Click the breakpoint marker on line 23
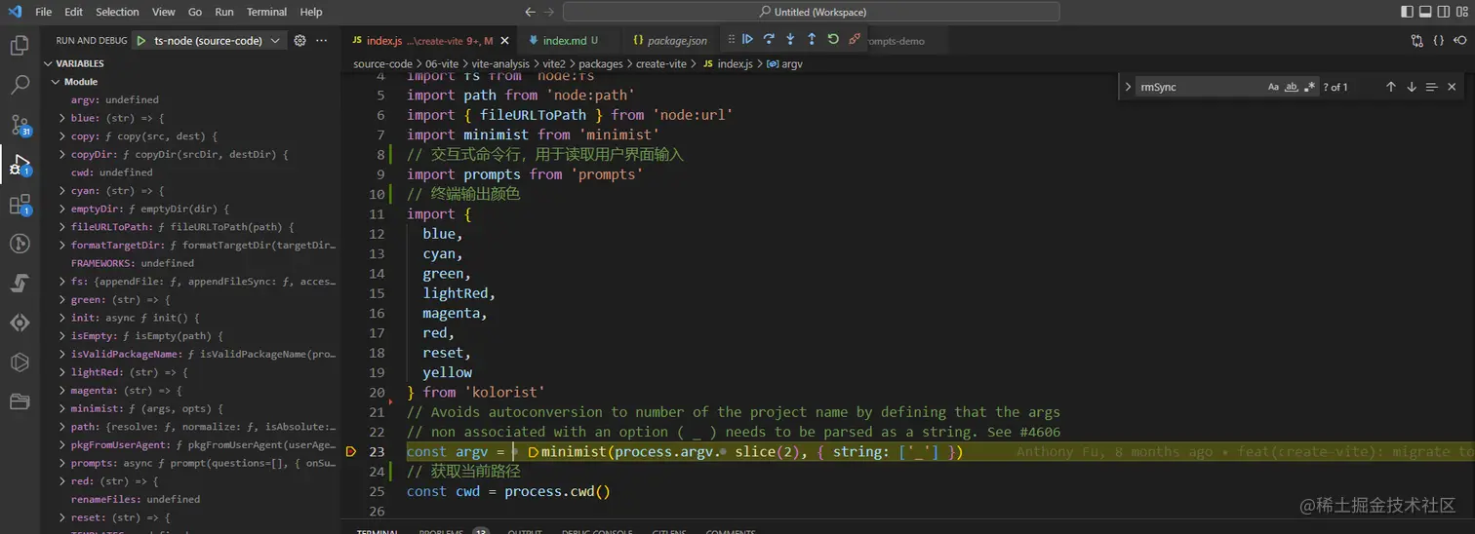Image resolution: width=1475 pixels, height=534 pixels. click(352, 452)
